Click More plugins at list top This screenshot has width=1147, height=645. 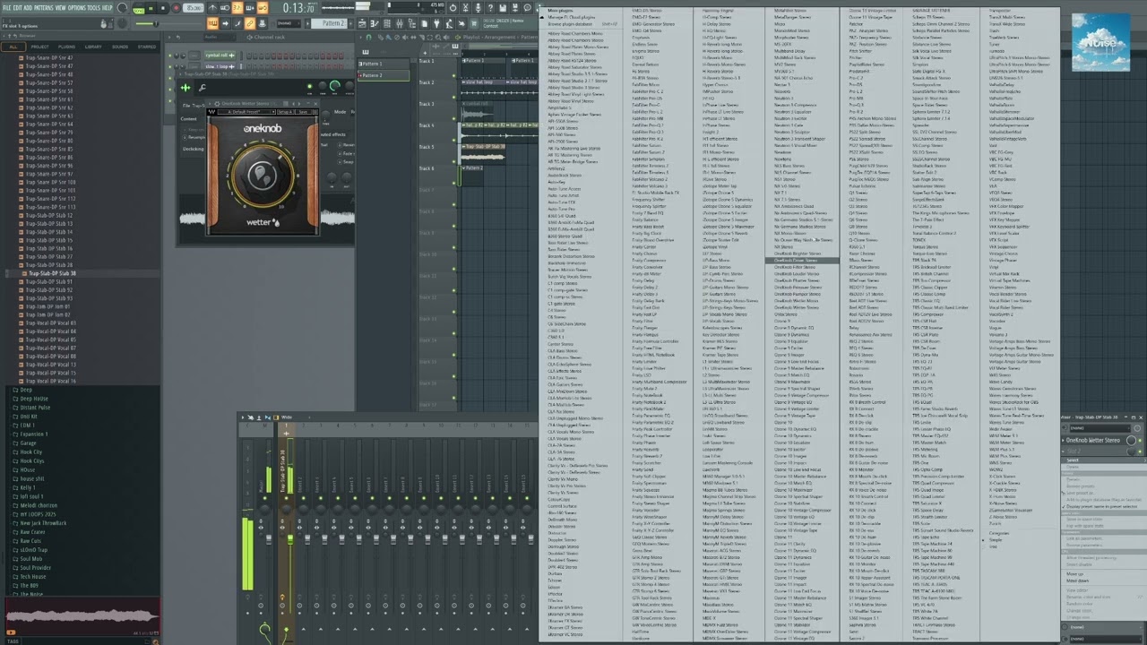(561, 11)
